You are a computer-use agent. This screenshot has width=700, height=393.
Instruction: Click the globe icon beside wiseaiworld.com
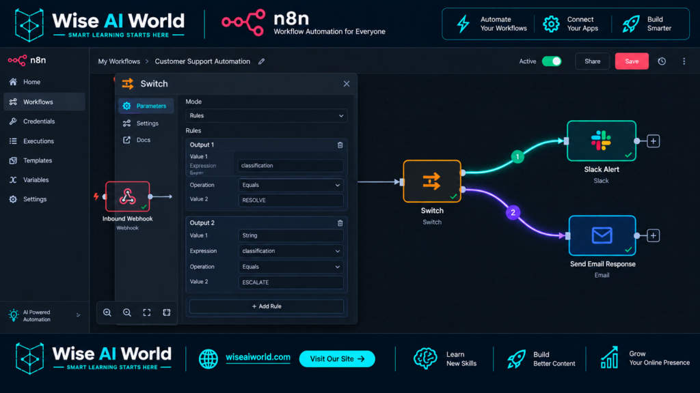(x=208, y=359)
